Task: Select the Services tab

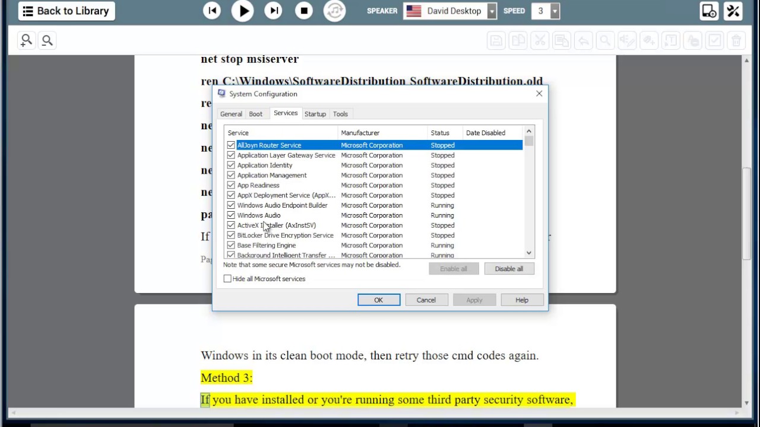Action: click(286, 113)
